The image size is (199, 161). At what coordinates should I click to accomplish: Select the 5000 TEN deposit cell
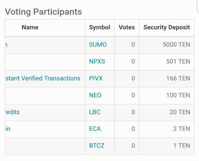[x=167, y=45]
